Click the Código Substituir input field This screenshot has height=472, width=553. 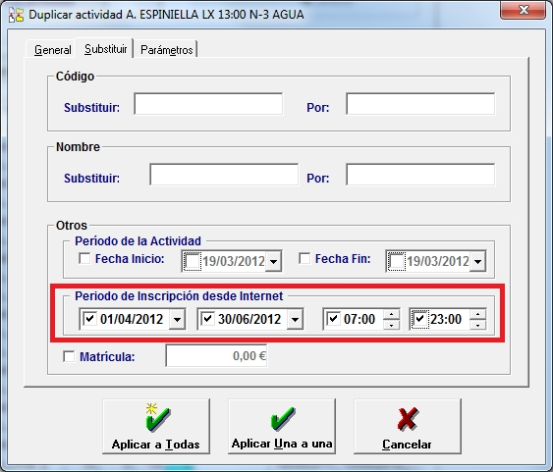(208, 104)
